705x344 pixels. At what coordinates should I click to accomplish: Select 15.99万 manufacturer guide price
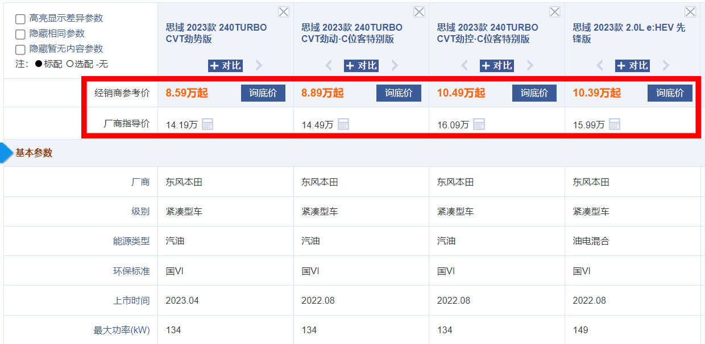[588, 125]
